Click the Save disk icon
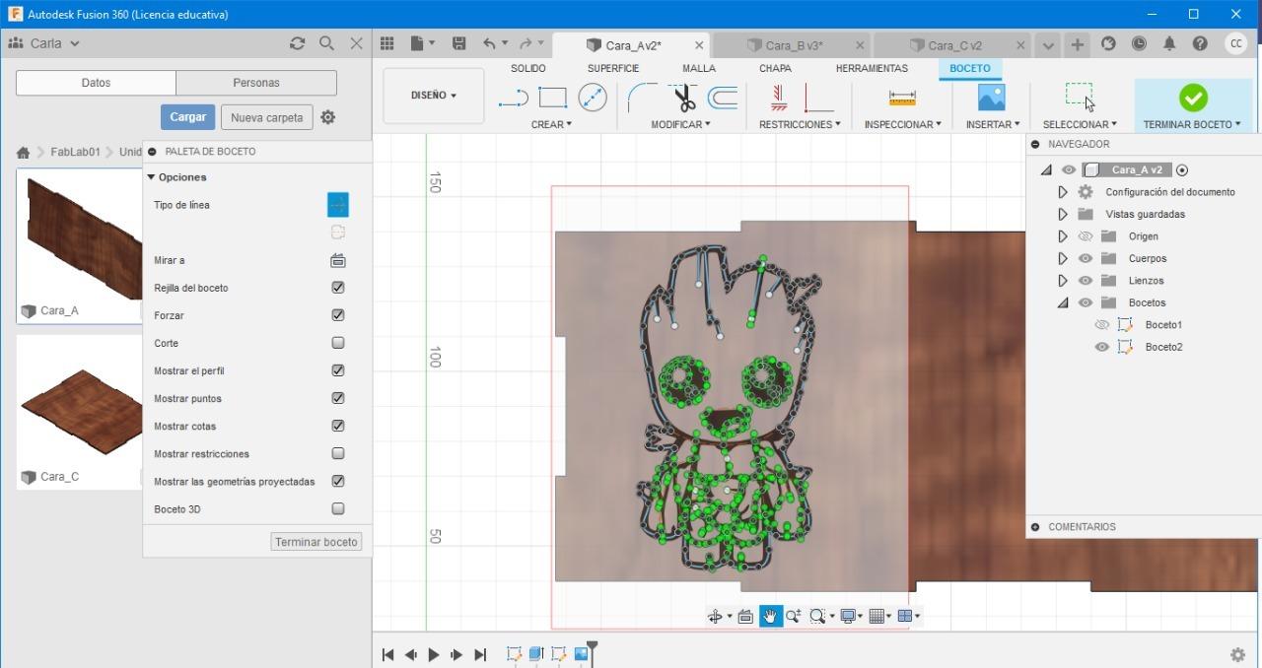Image resolution: width=1262 pixels, height=668 pixels. (x=458, y=43)
